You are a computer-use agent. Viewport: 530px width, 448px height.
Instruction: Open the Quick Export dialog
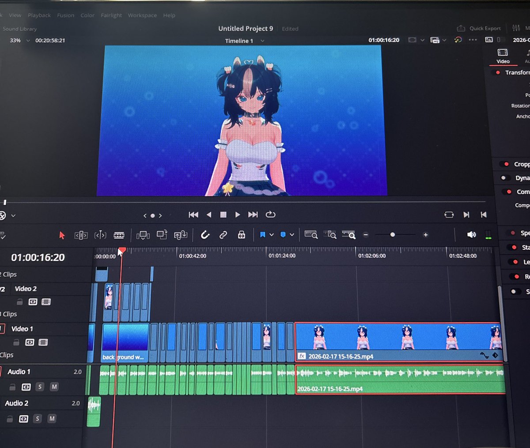(x=479, y=28)
